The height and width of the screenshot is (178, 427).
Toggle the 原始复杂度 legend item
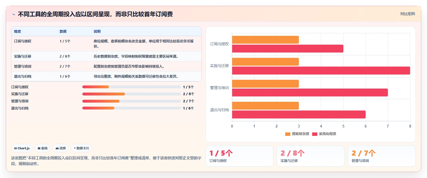click(x=297, y=134)
